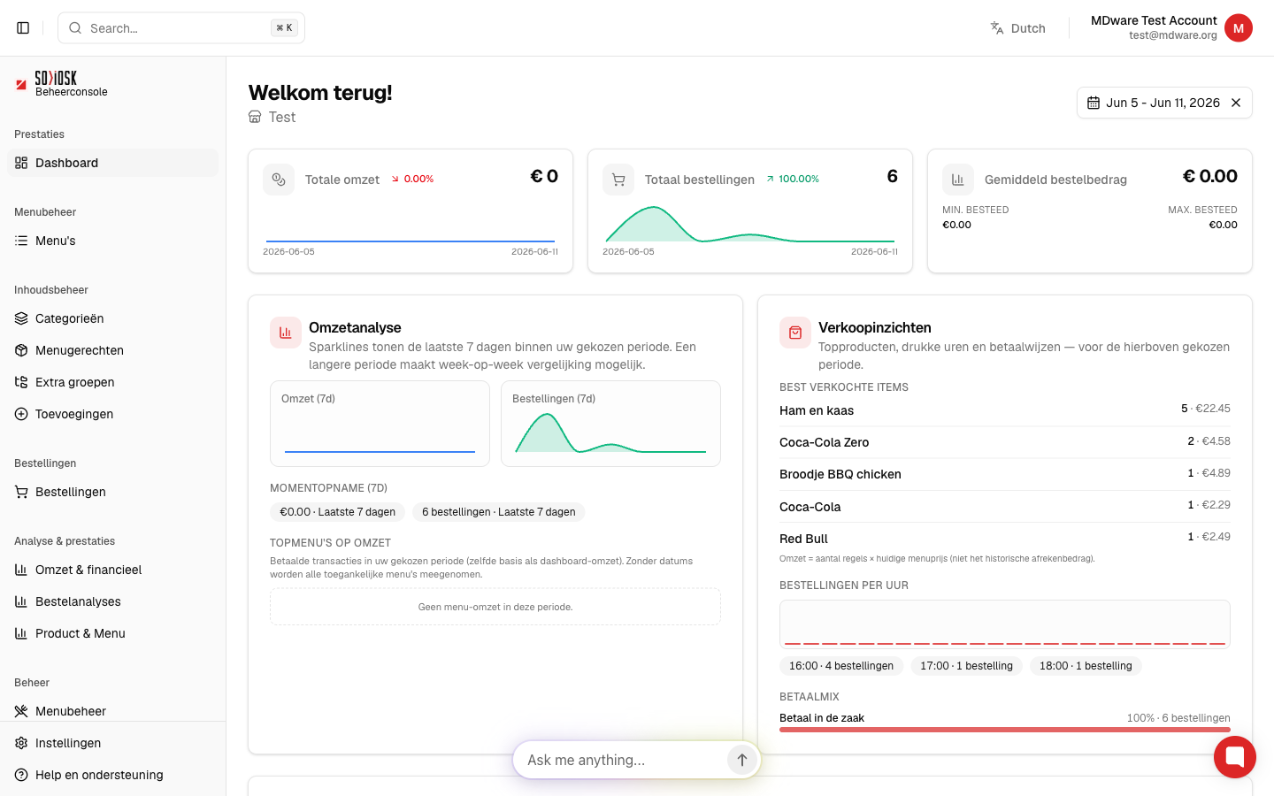Screen dimensions: 1274x796
Task: Click the coins icon on Totale omzet
Action: pyautogui.click(x=279, y=180)
